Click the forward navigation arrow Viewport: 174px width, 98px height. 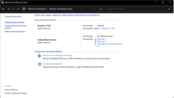click(9, 9)
